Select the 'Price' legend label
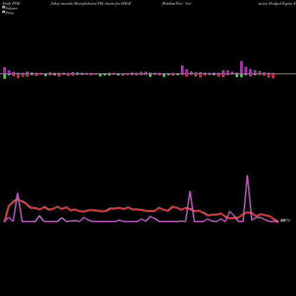 coord(9,13)
